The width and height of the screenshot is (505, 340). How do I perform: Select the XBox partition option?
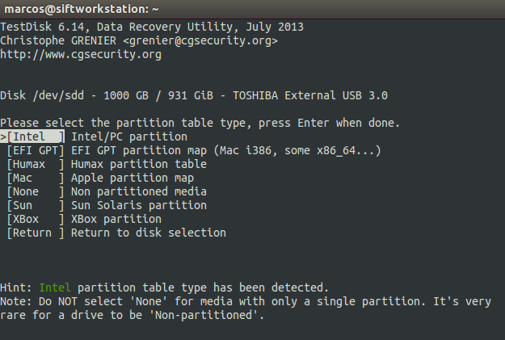[x=36, y=219]
